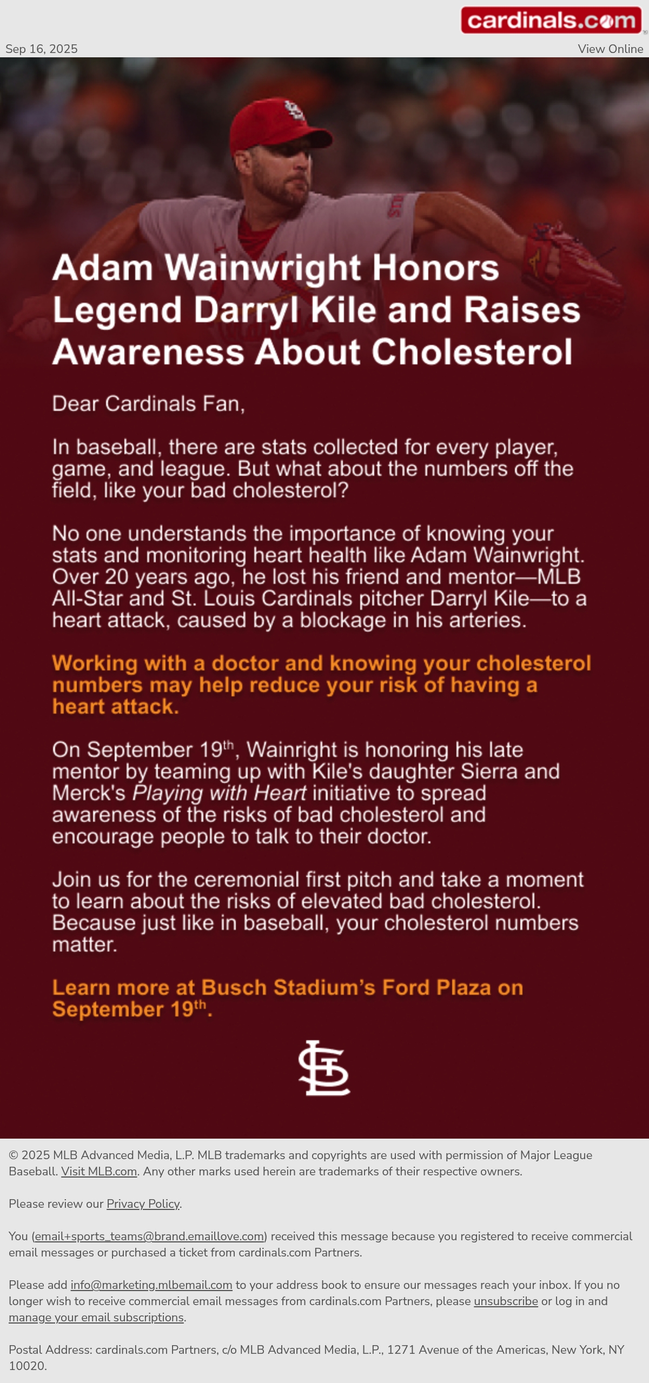Click the Sep 16, 2025 date text
This screenshot has width=649, height=1383.
[x=42, y=49]
